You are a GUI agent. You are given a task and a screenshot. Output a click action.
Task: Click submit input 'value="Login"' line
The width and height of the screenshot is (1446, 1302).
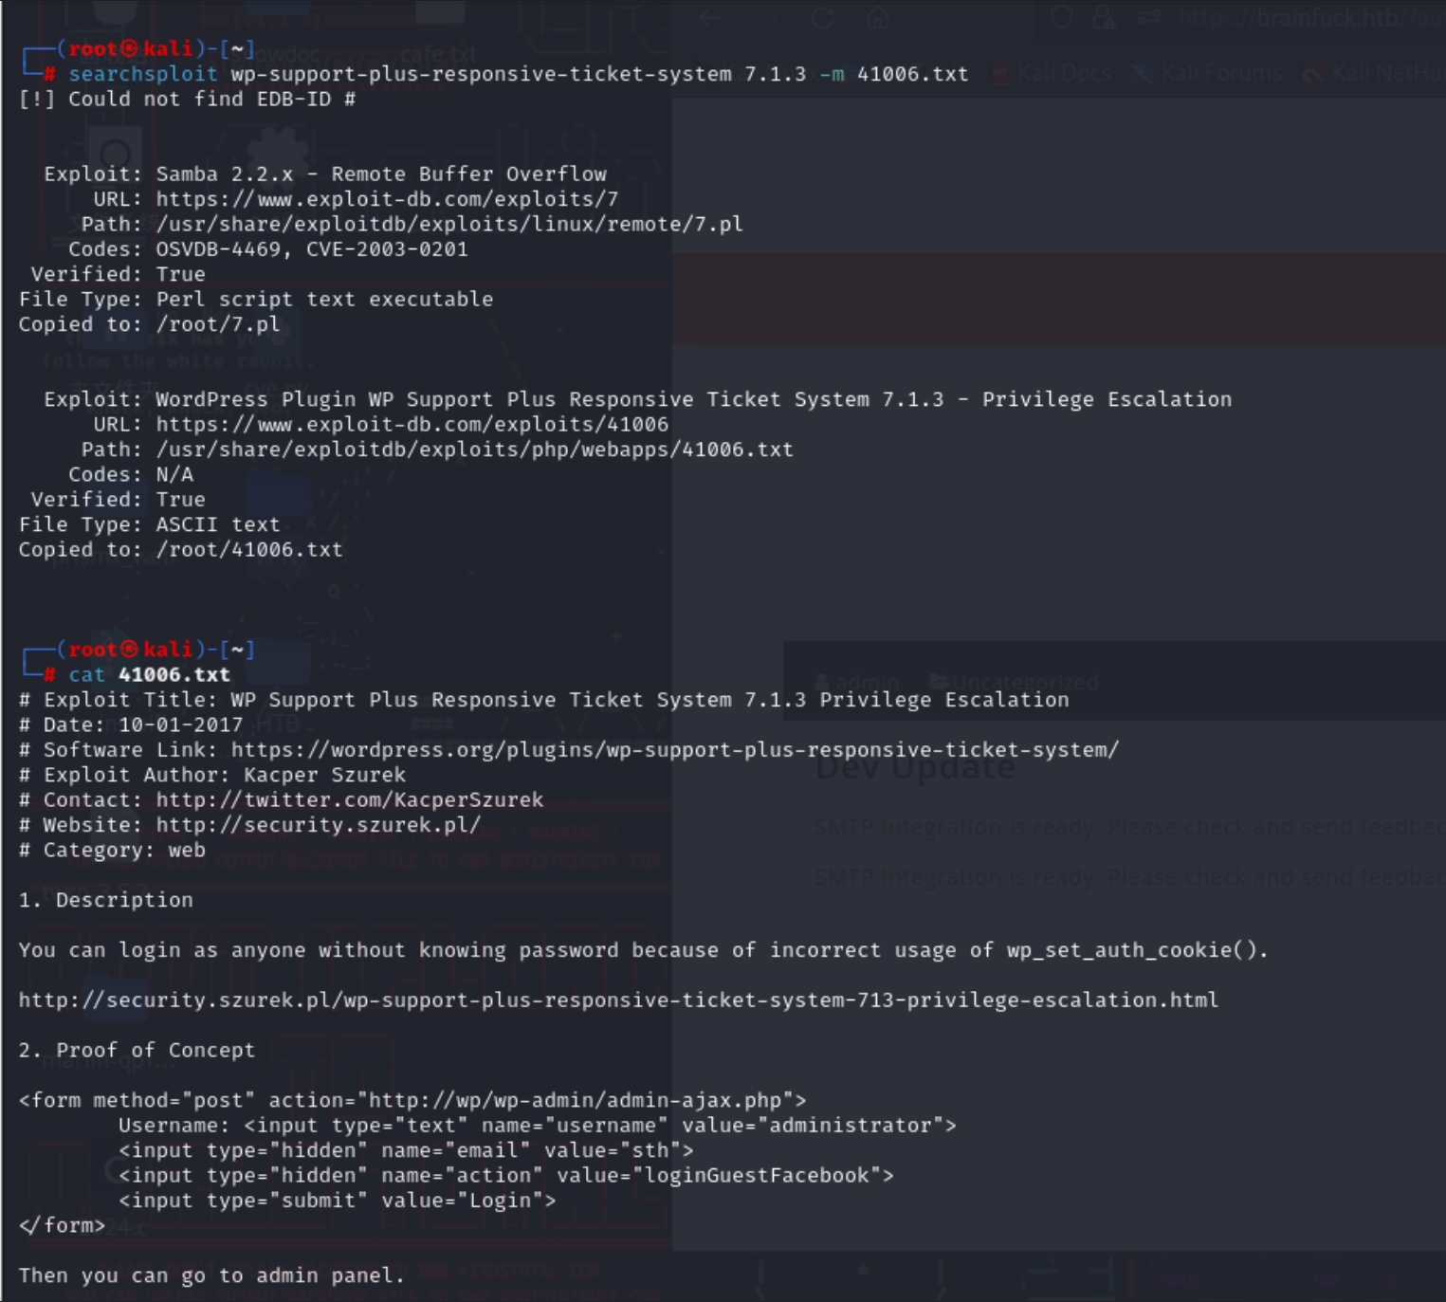point(338,1201)
